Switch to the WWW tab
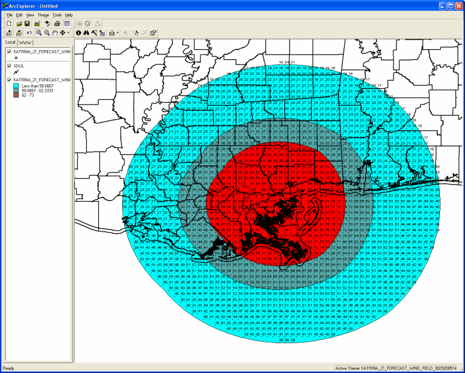The height and width of the screenshot is (373, 465). point(26,42)
